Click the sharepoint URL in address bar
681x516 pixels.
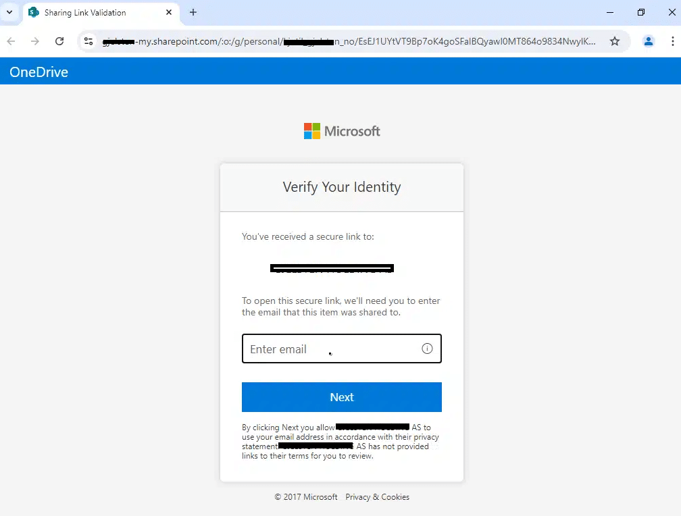click(x=349, y=41)
